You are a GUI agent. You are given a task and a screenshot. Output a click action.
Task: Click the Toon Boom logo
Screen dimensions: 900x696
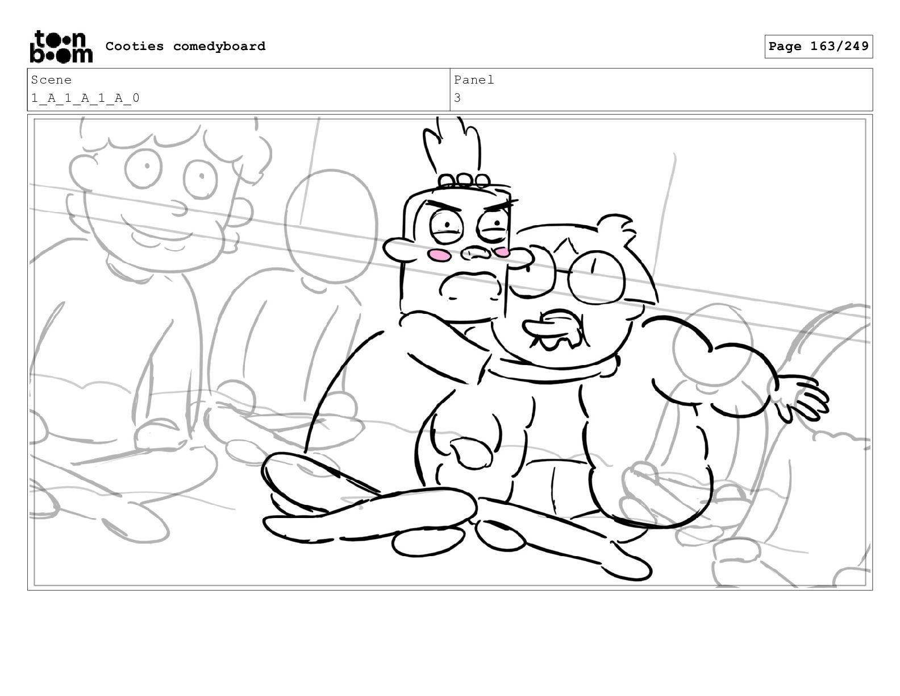pyautogui.click(x=61, y=46)
